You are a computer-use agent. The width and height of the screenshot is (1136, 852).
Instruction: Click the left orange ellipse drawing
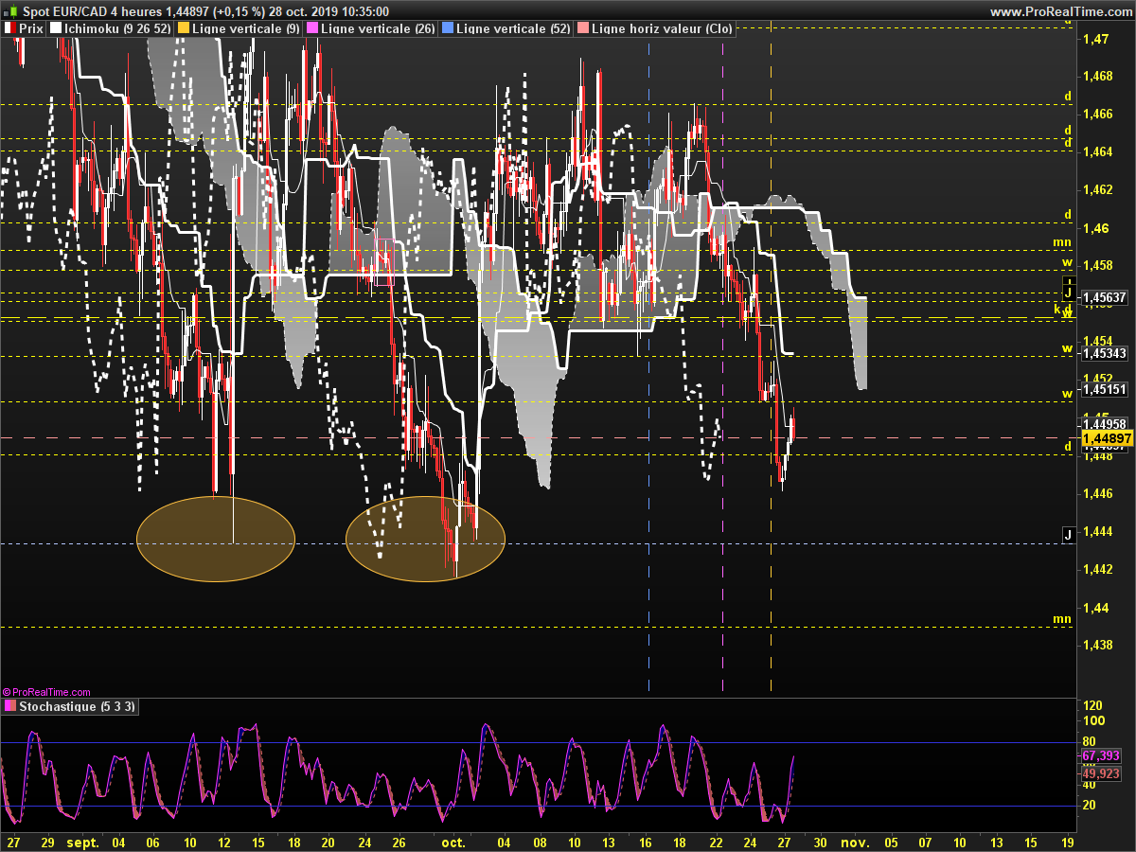(216, 539)
